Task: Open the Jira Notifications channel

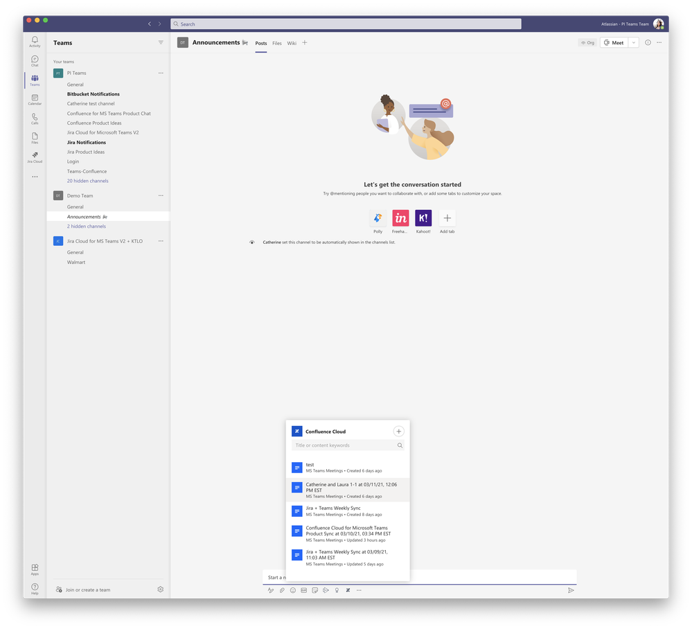Action: click(x=87, y=142)
